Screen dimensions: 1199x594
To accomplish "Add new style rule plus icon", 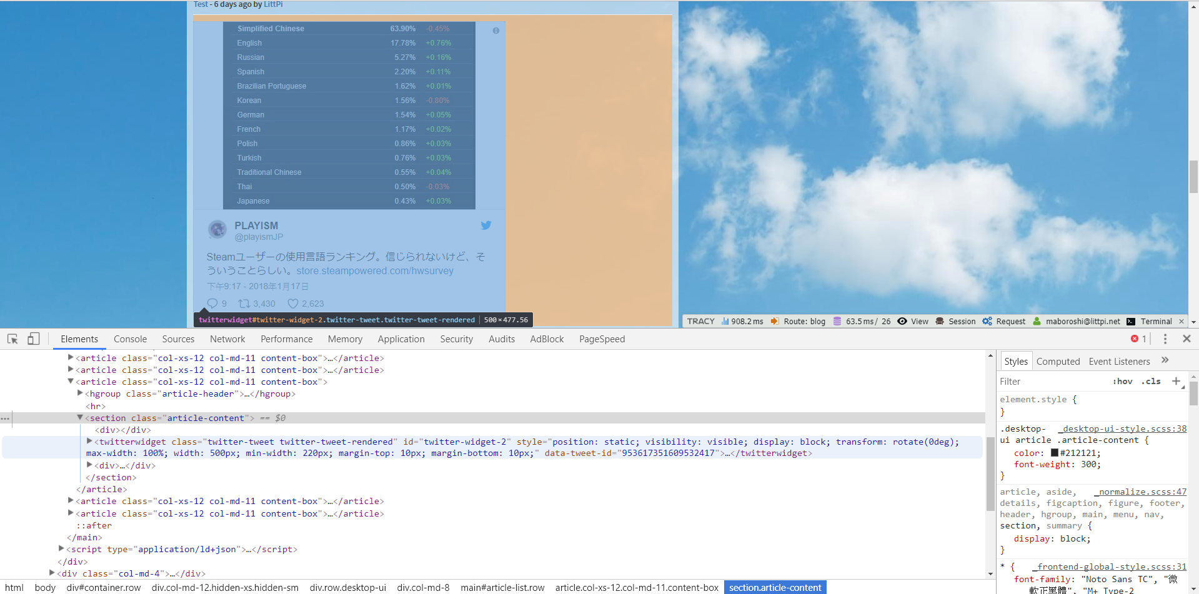I will pyautogui.click(x=1176, y=381).
